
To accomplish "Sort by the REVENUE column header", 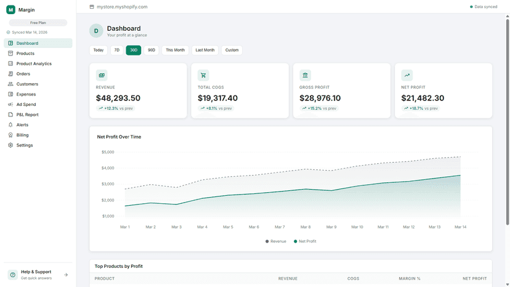I will pos(288,278).
